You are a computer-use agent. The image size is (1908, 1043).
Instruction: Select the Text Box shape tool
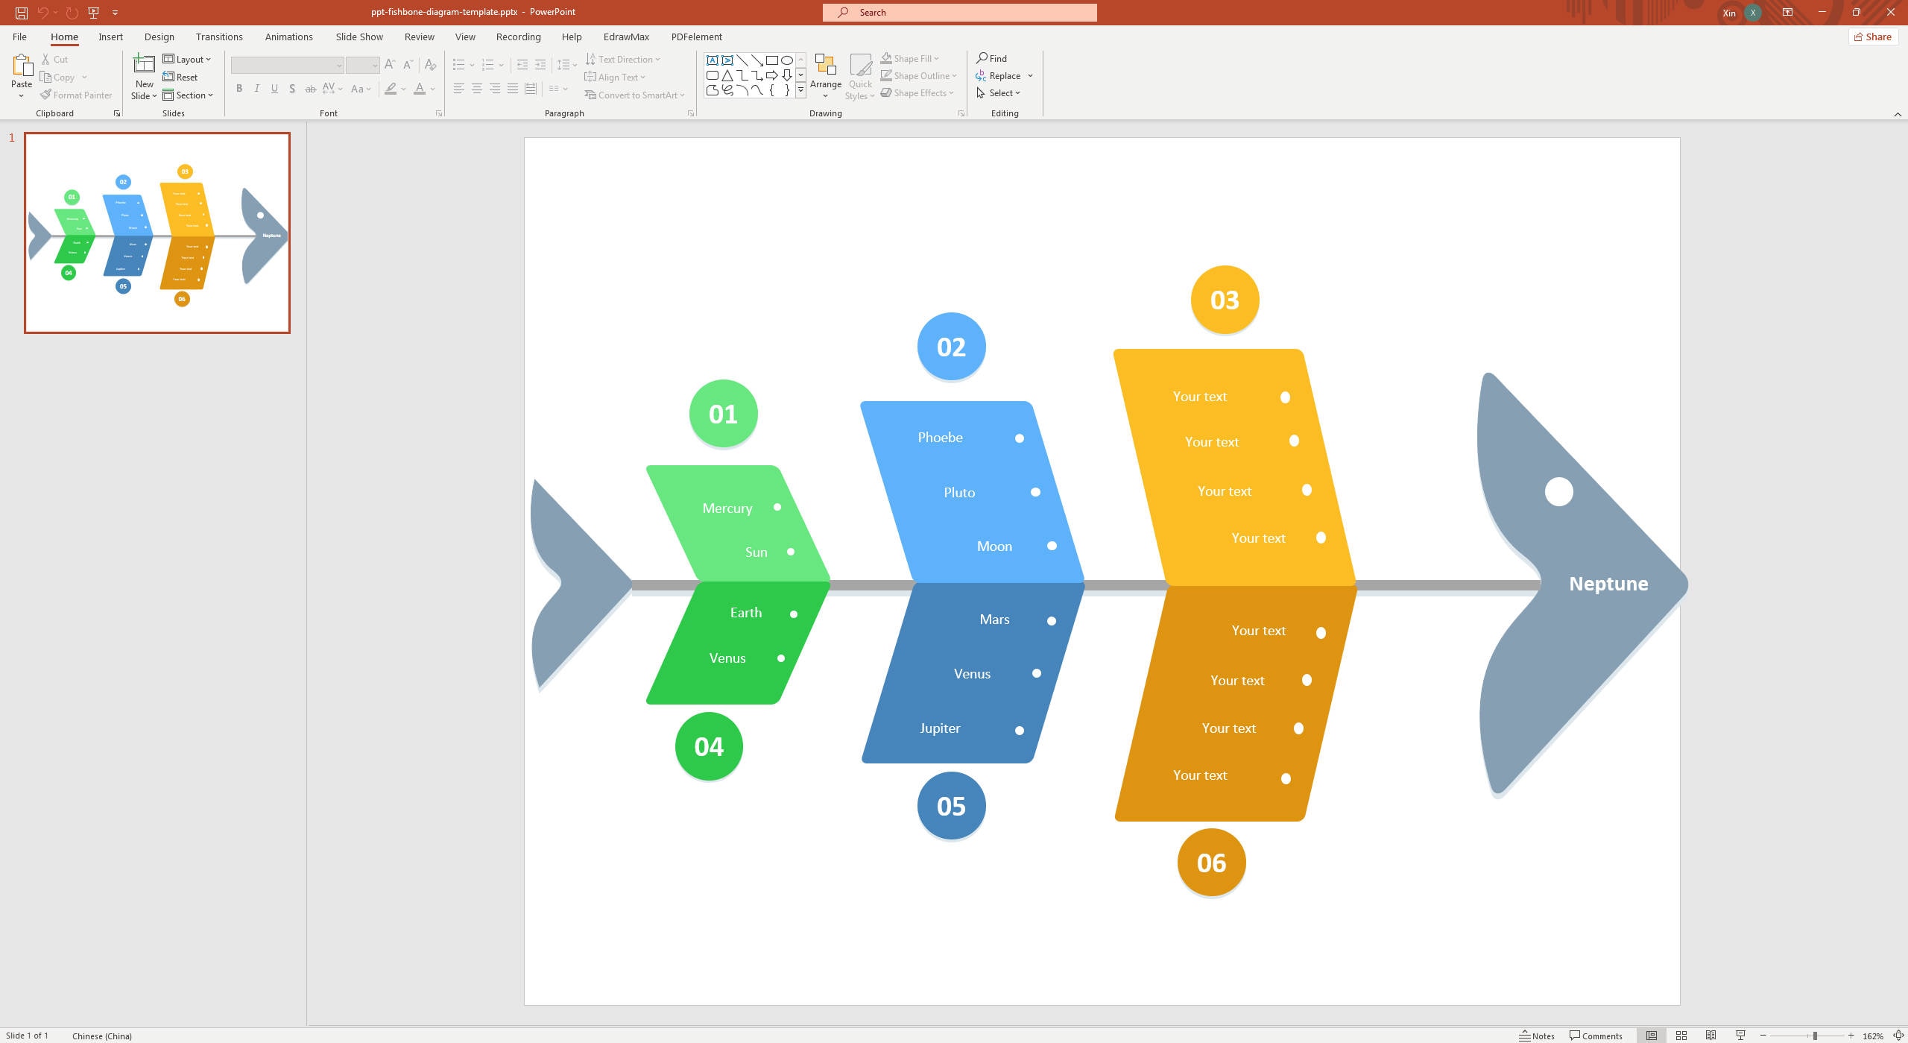(x=713, y=60)
